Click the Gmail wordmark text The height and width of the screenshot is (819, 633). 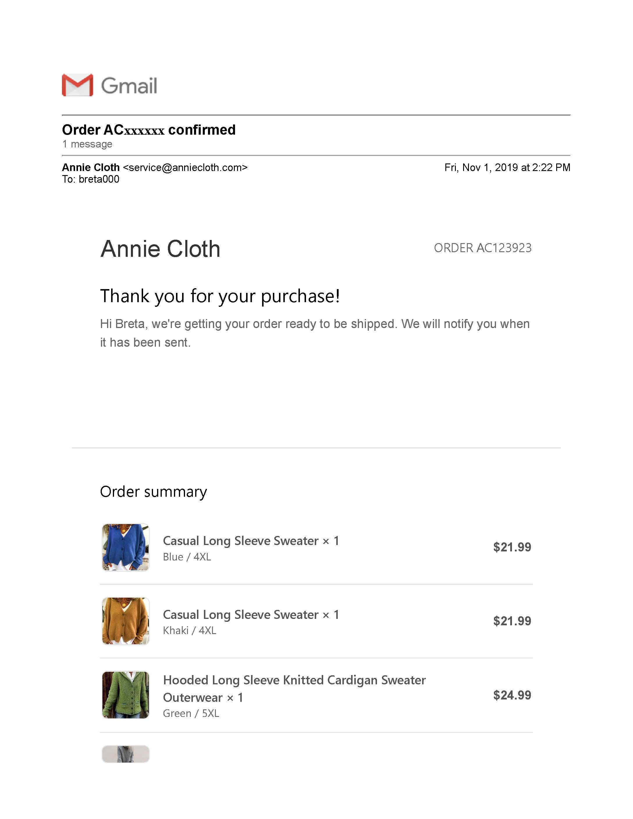pyautogui.click(x=129, y=86)
